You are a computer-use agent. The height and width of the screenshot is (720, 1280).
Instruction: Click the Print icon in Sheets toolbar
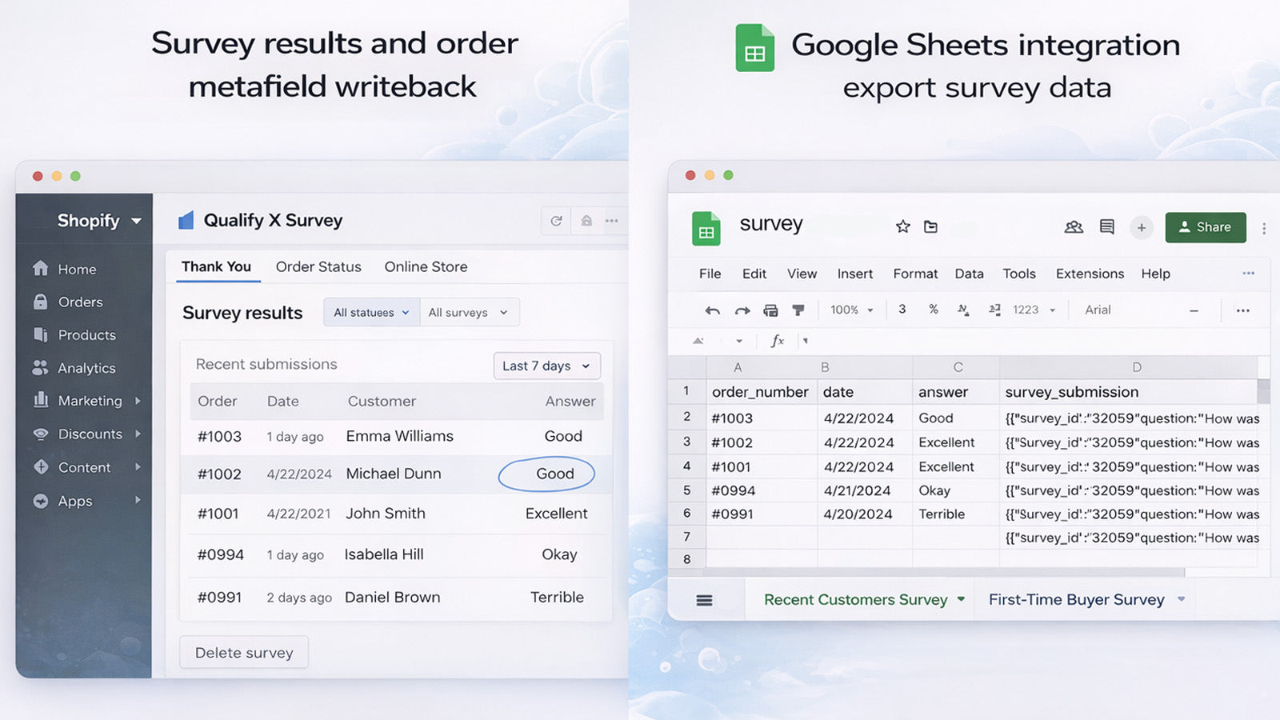[x=770, y=310]
